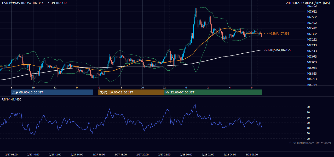
Task: Click price axis value 107.702
Action: [x=311, y=6]
